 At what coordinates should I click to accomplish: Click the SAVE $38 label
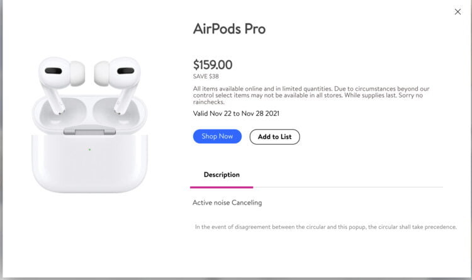[206, 76]
